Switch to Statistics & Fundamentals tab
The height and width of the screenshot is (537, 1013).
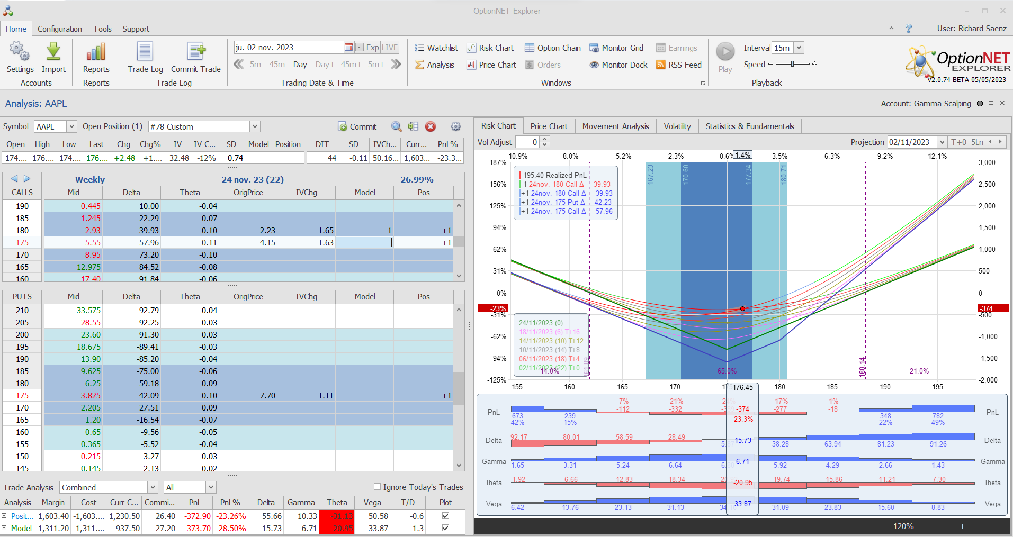coord(750,126)
